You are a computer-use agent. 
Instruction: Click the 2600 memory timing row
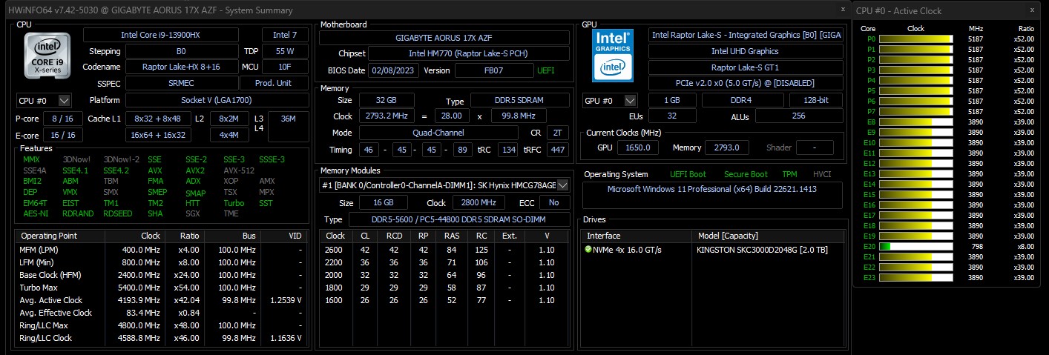[444, 250]
